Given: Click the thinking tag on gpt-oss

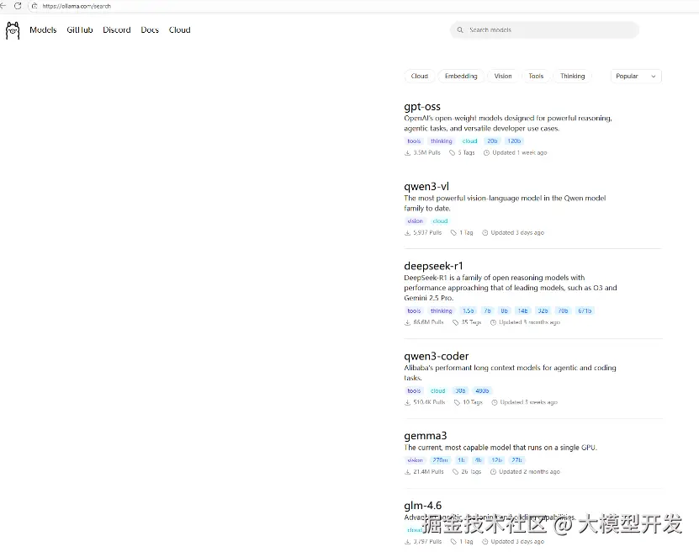Looking at the screenshot, I should coord(442,141).
